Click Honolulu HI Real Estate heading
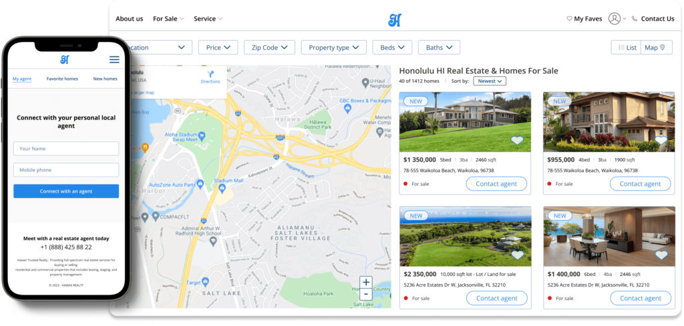684x326 pixels. click(478, 71)
